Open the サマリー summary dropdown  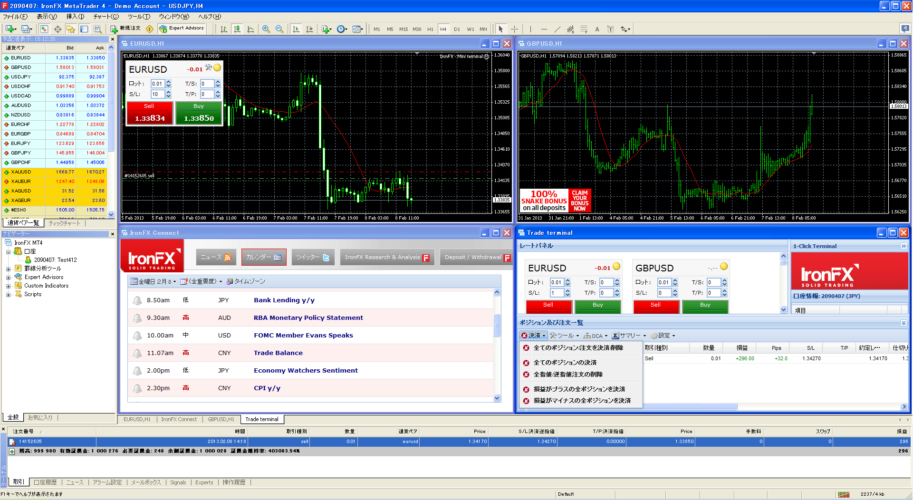tap(629, 336)
